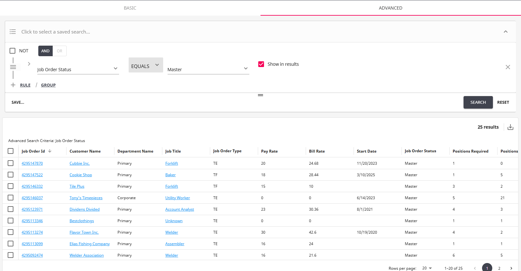Open Account Analyst job title link

[x=180, y=209]
